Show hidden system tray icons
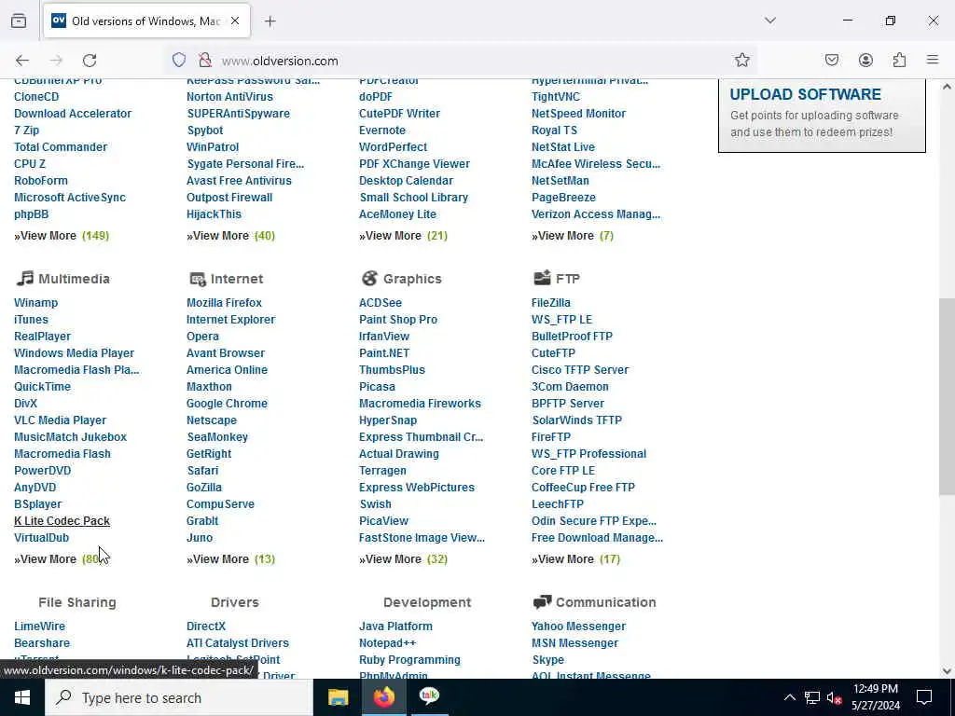 [789, 697]
